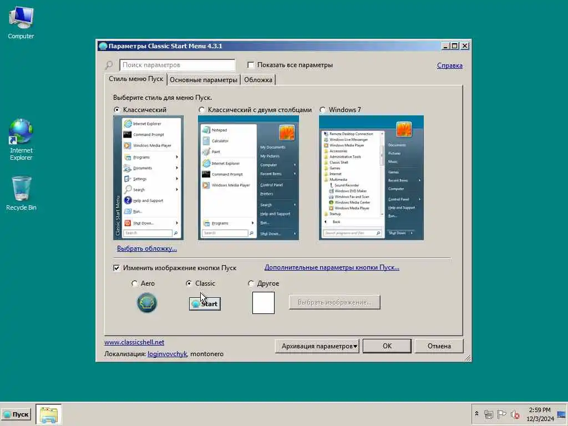Open the Пуск start button on taskbar
The height and width of the screenshot is (426, 568).
click(16, 414)
